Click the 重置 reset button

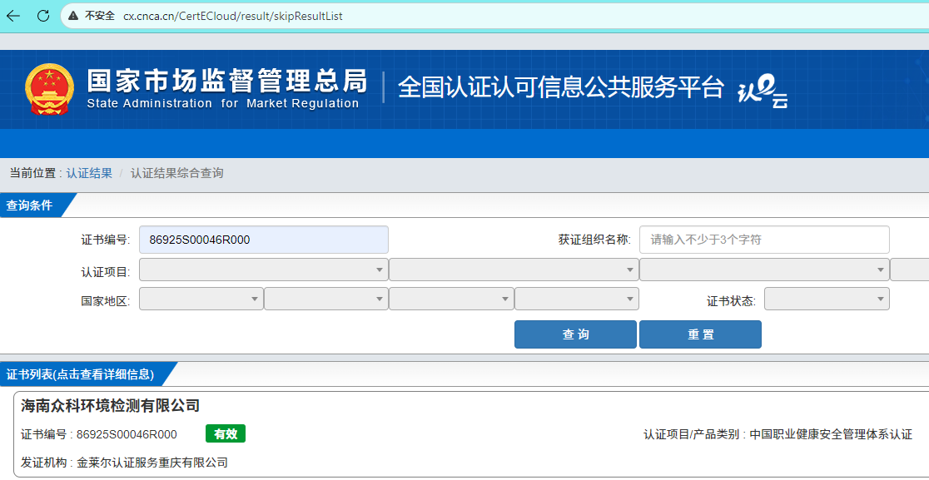pos(700,334)
